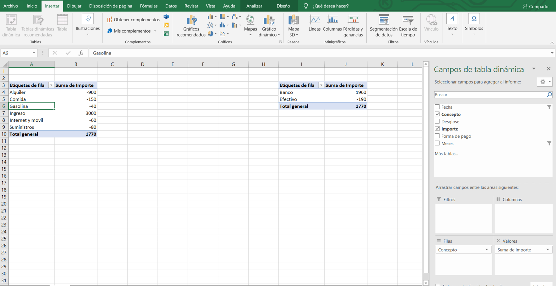Image resolution: width=556 pixels, height=286 pixels.
Task: Open the Analizar tab
Action: pos(254,6)
